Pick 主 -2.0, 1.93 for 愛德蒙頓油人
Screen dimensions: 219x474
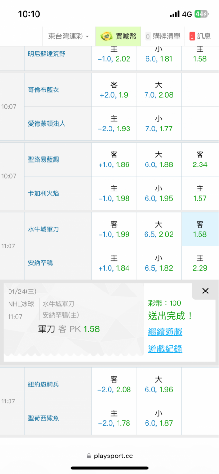pyautogui.click(x=114, y=124)
